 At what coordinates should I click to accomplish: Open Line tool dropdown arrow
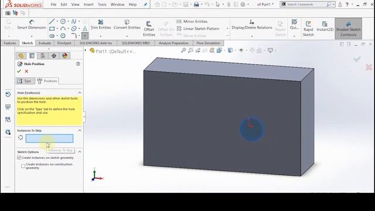(57, 22)
